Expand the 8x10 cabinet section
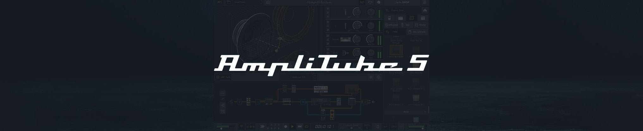This screenshot has width=643, height=131. point(406,112)
